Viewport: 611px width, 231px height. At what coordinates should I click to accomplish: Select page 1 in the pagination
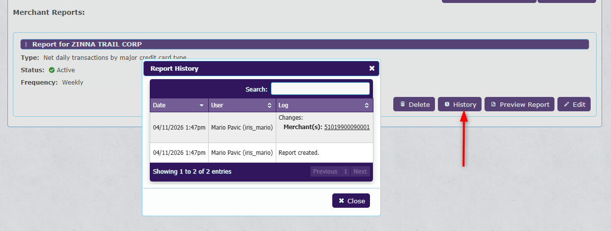pyautogui.click(x=345, y=172)
